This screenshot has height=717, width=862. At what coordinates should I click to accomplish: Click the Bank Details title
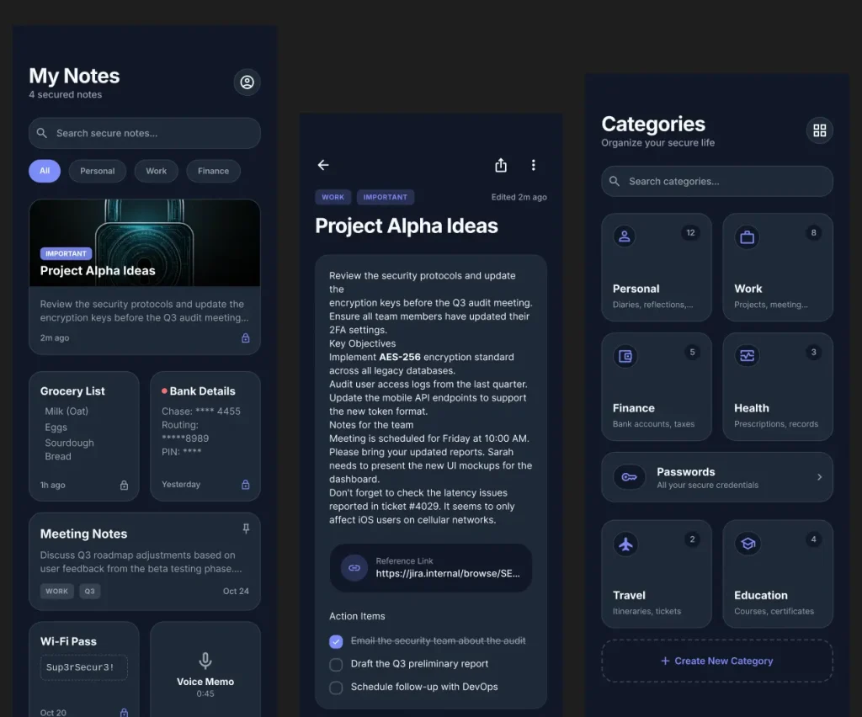pos(202,391)
